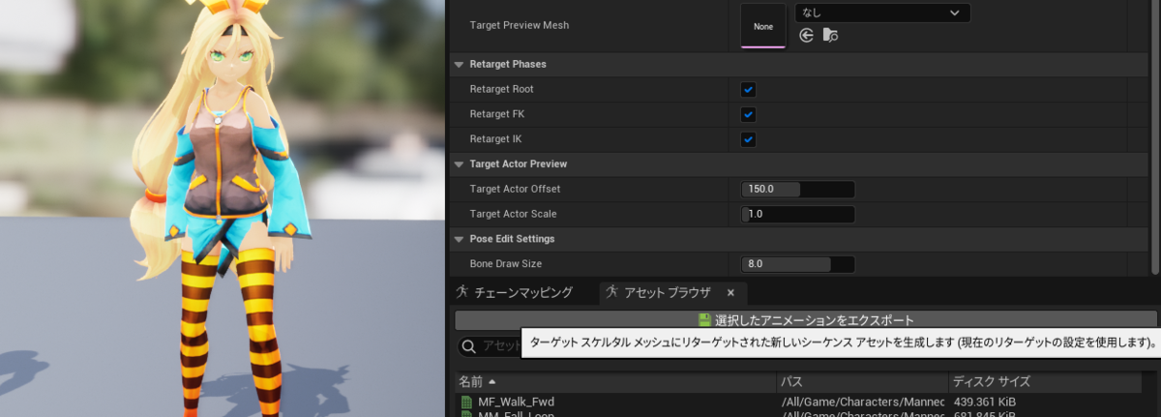Use selected asset arrow under mesh dropdown
Screen dimensions: 1161x417
(x=806, y=36)
